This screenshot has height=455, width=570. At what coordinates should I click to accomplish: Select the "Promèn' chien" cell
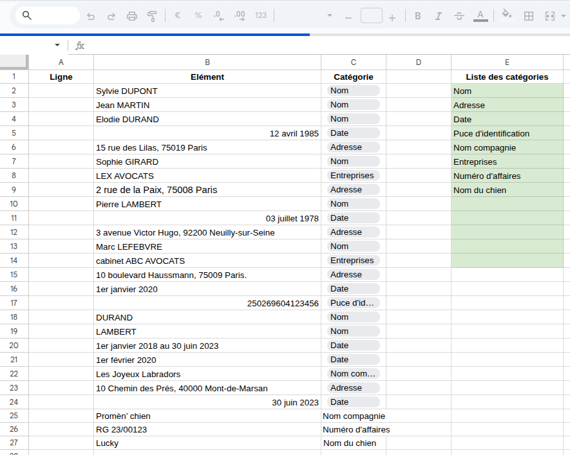point(207,416)
